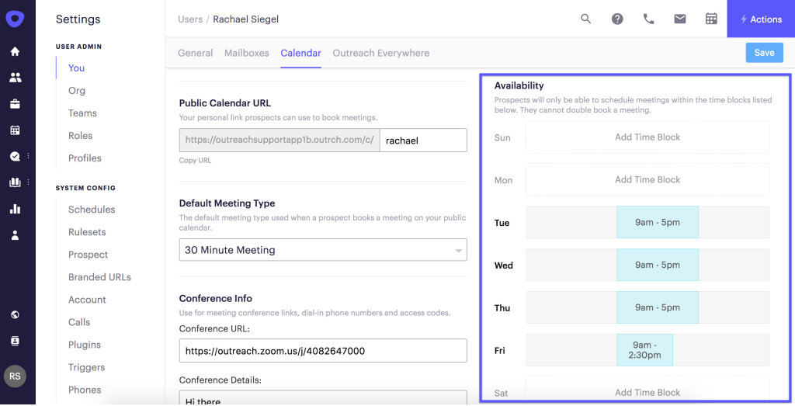Open the Actions menu button
Screen dimensions: 795x406
(x=761, y=19)
